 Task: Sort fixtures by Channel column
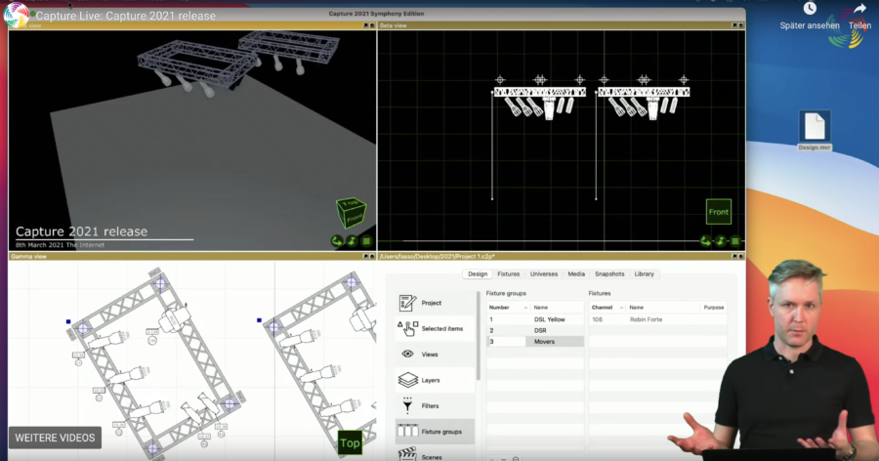coord(607,308)
